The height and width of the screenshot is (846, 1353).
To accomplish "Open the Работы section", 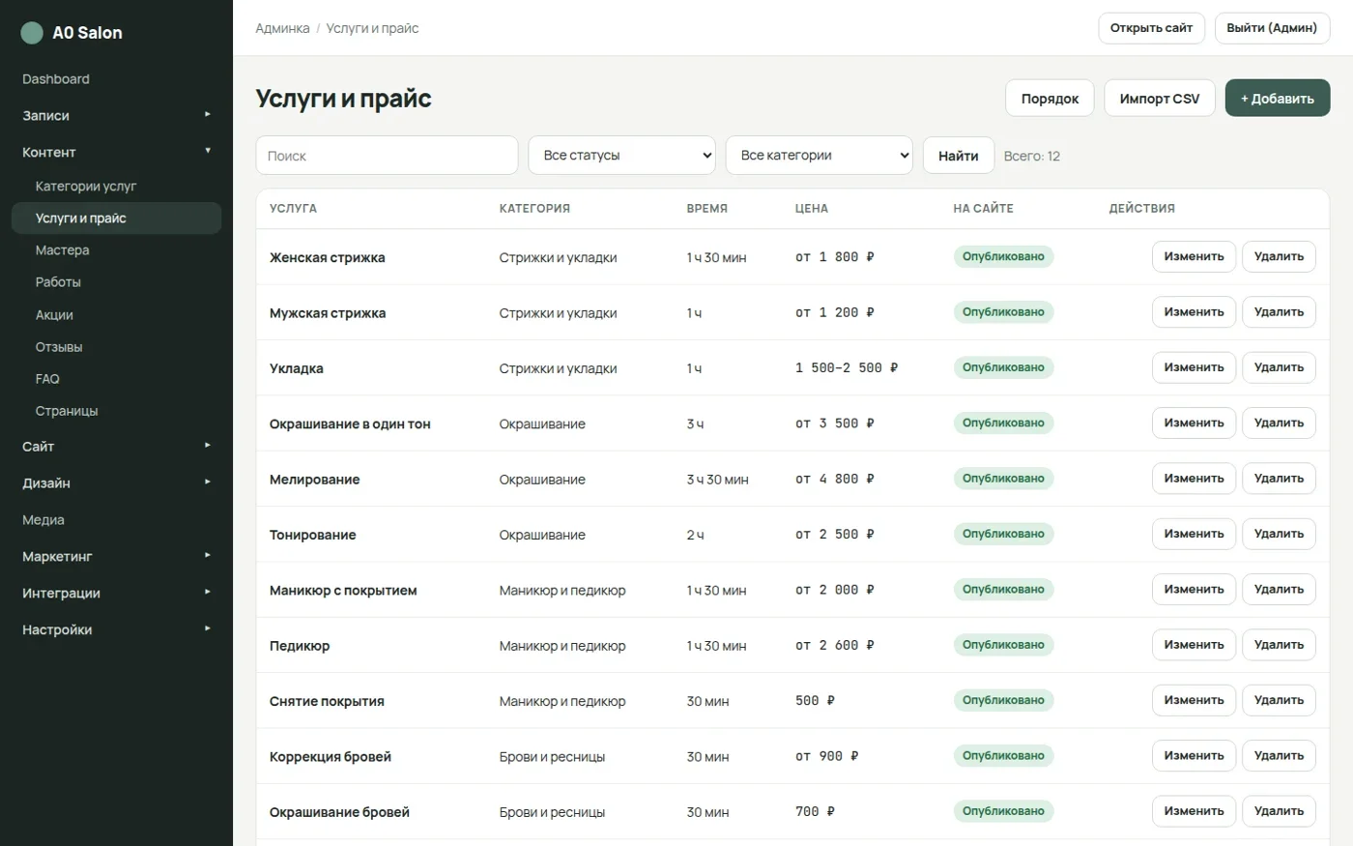I will [116, 281].
